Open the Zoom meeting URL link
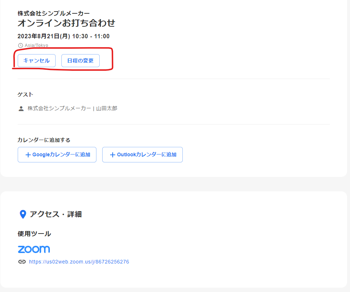 coord(79,262)
